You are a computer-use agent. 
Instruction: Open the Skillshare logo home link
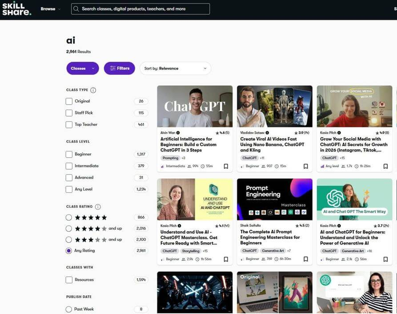17,9
